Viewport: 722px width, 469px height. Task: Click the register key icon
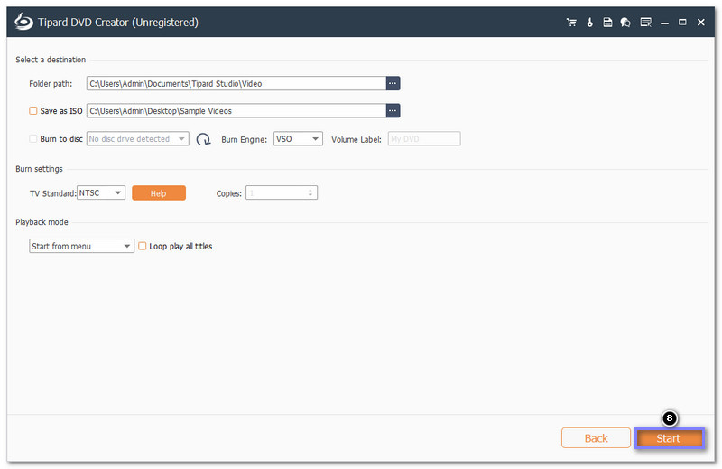coord(590,22)
